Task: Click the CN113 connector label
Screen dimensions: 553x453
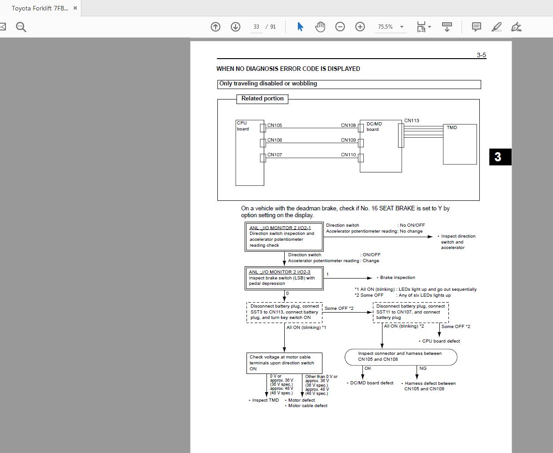Action: [412, 120]
